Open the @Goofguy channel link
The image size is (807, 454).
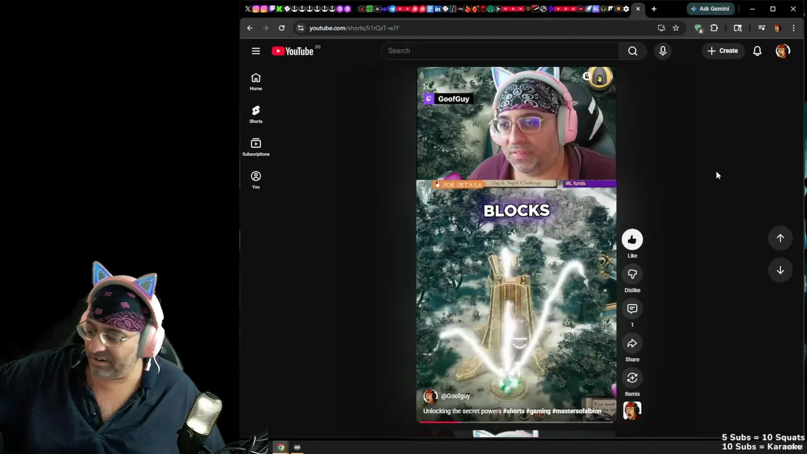click(455, 396)
